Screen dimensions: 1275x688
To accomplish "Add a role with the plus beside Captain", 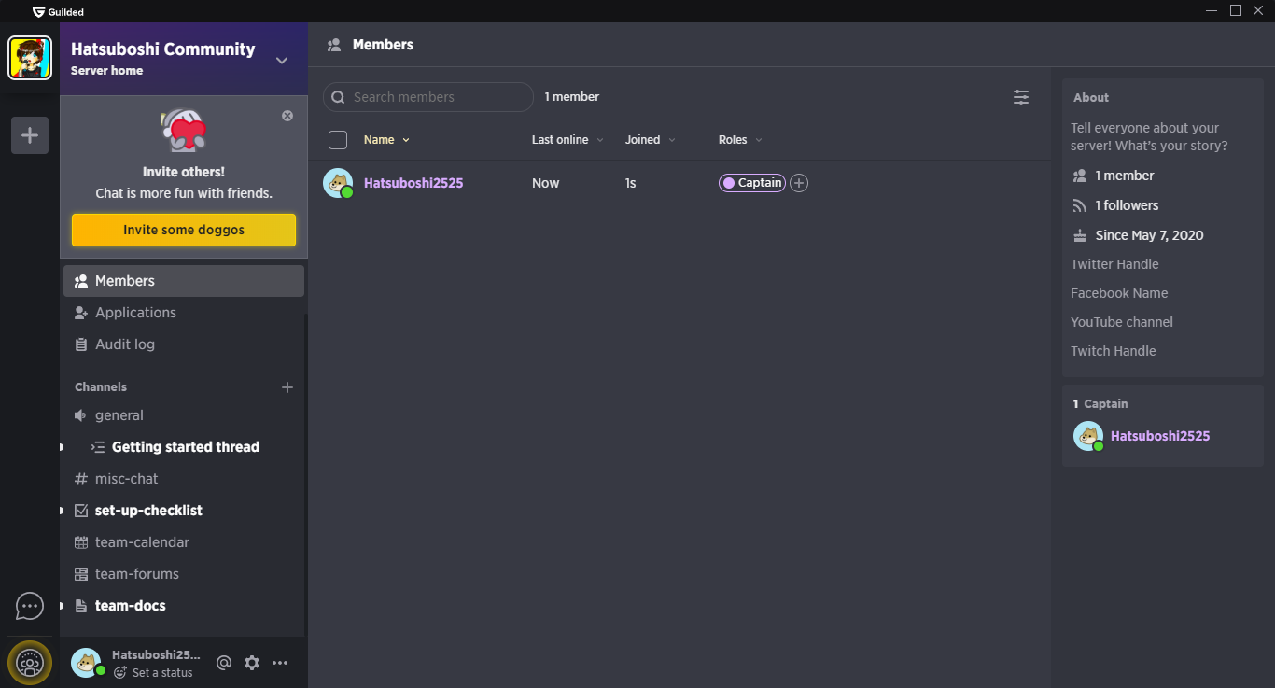I will click(799, 183).
